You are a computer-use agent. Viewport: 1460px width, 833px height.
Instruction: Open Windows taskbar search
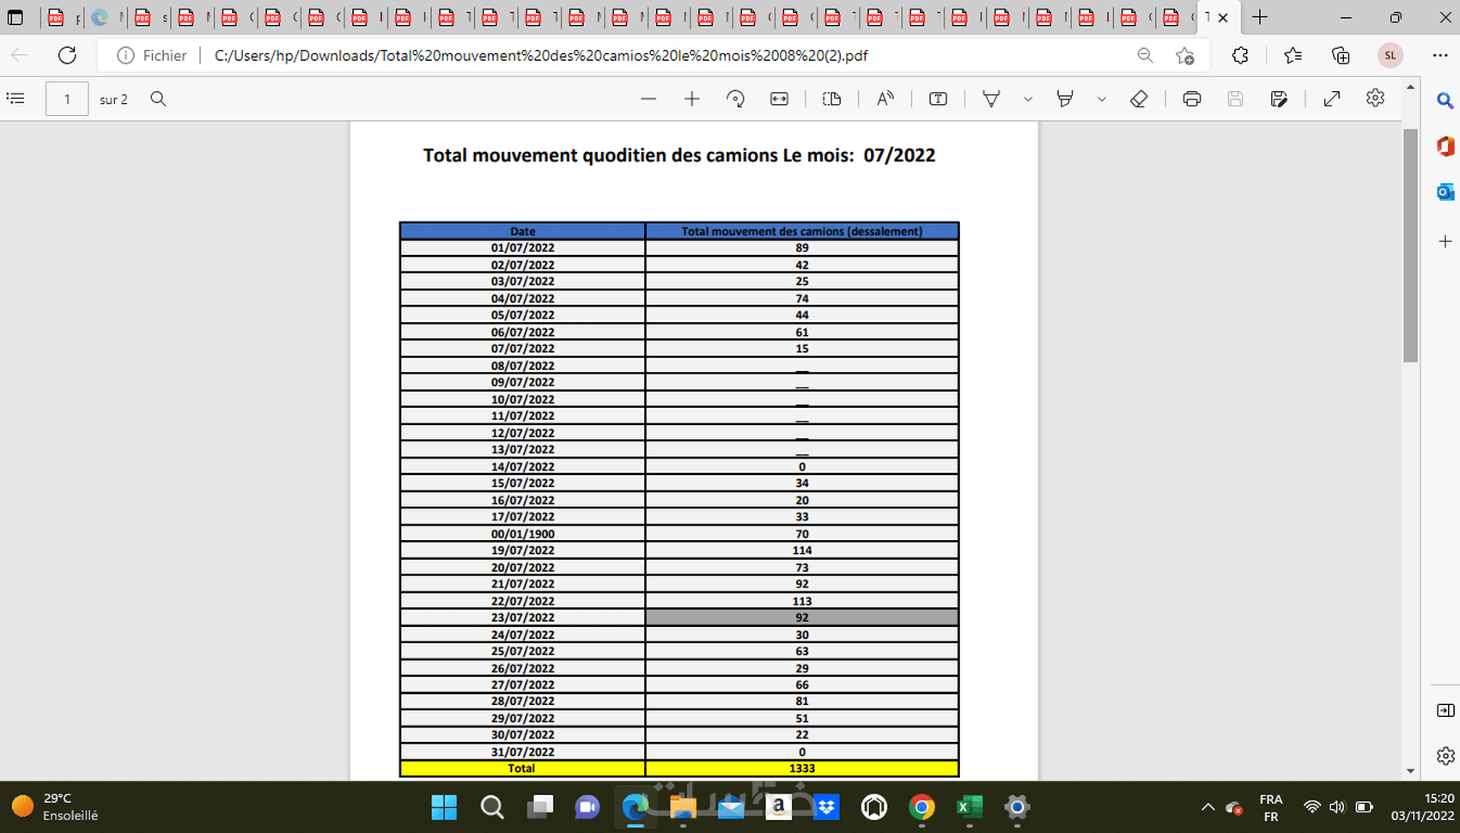point(492,807)
